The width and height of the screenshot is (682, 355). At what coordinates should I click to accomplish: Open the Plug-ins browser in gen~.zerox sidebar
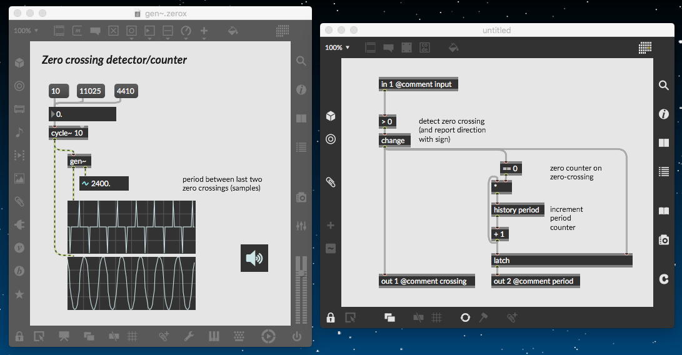(x=19, y=224)
